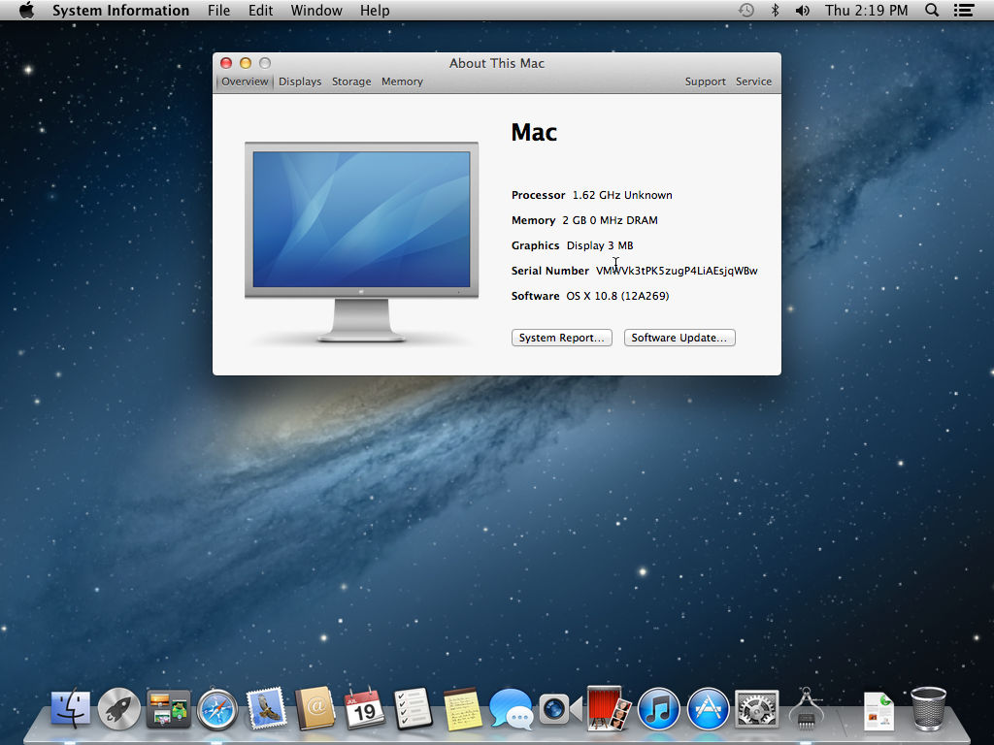Switch to the Storage tab
994x745 pixels.
point(351,81)
